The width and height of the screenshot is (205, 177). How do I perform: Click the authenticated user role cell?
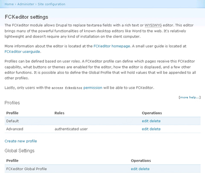tap(71, 129)
